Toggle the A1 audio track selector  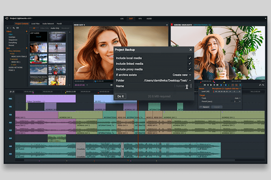(x=10, y=122)
